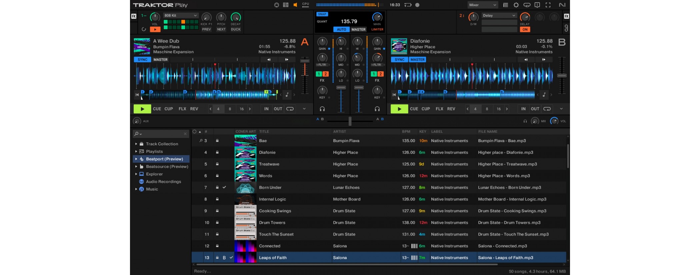Select Beatport (Preview) in the browser tree
The height and width of the screenshot is (275, 700).
pyautogui.click(x=164, y=159)
